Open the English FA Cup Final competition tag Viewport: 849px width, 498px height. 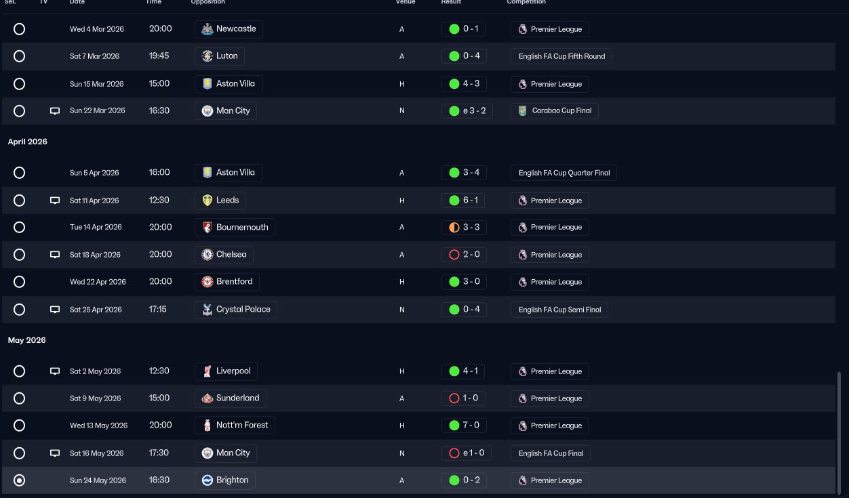[x=550, y=453]
